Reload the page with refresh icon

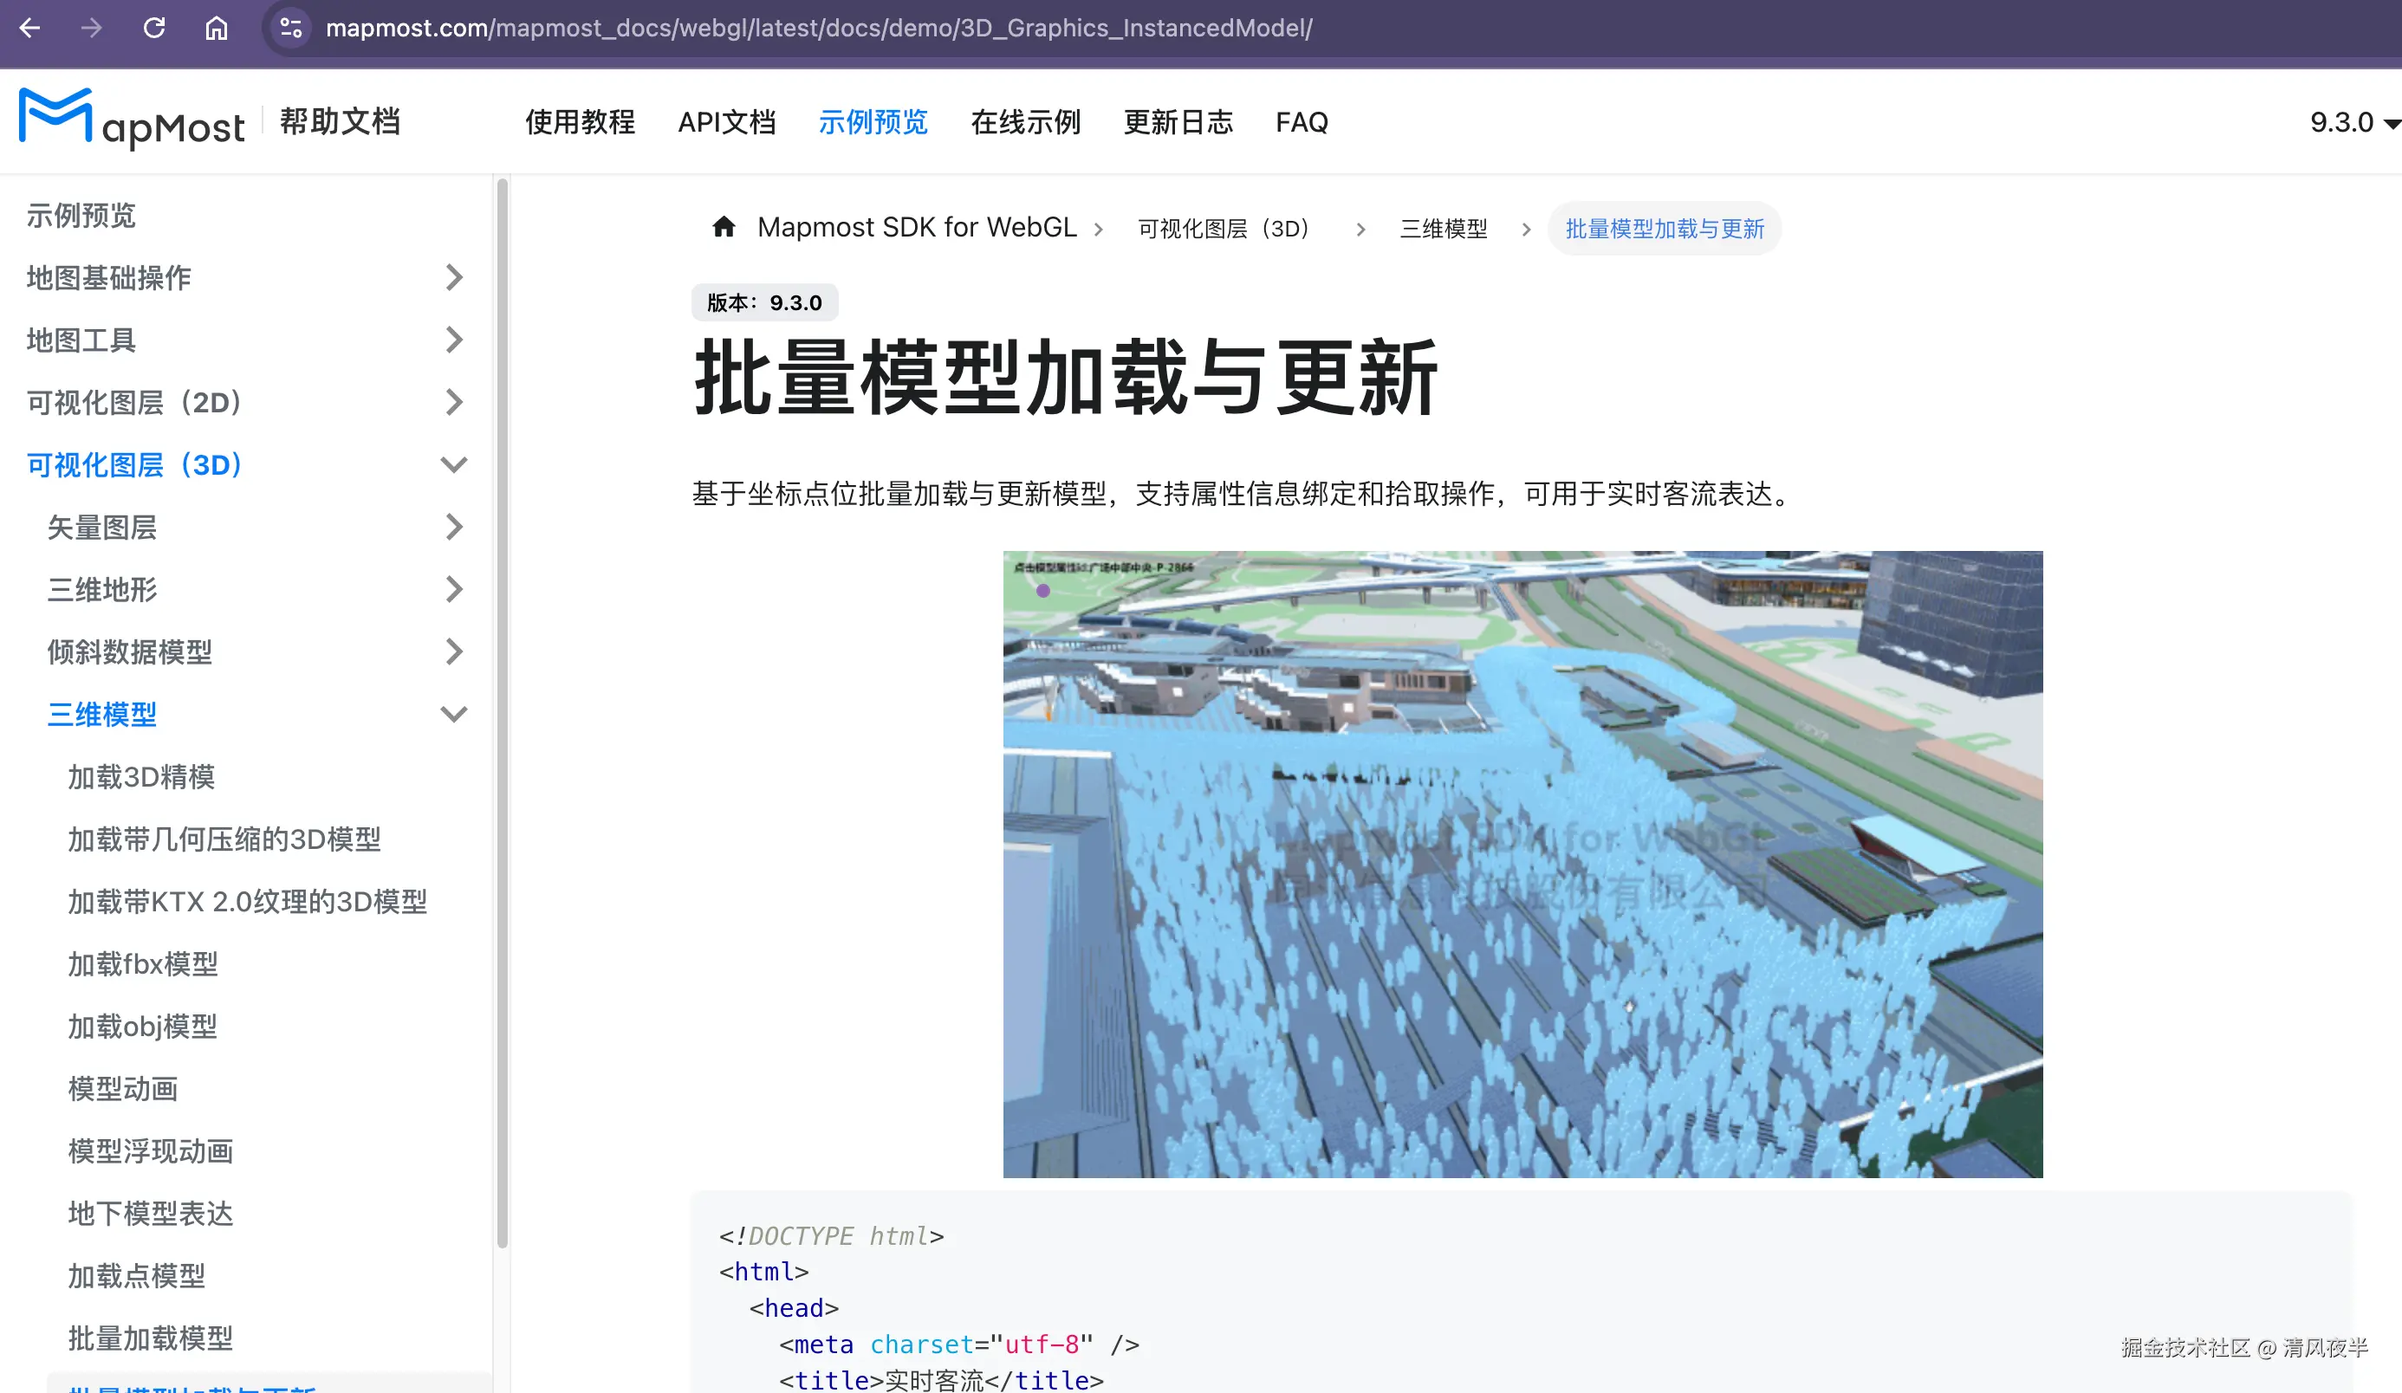click(154, 28)
